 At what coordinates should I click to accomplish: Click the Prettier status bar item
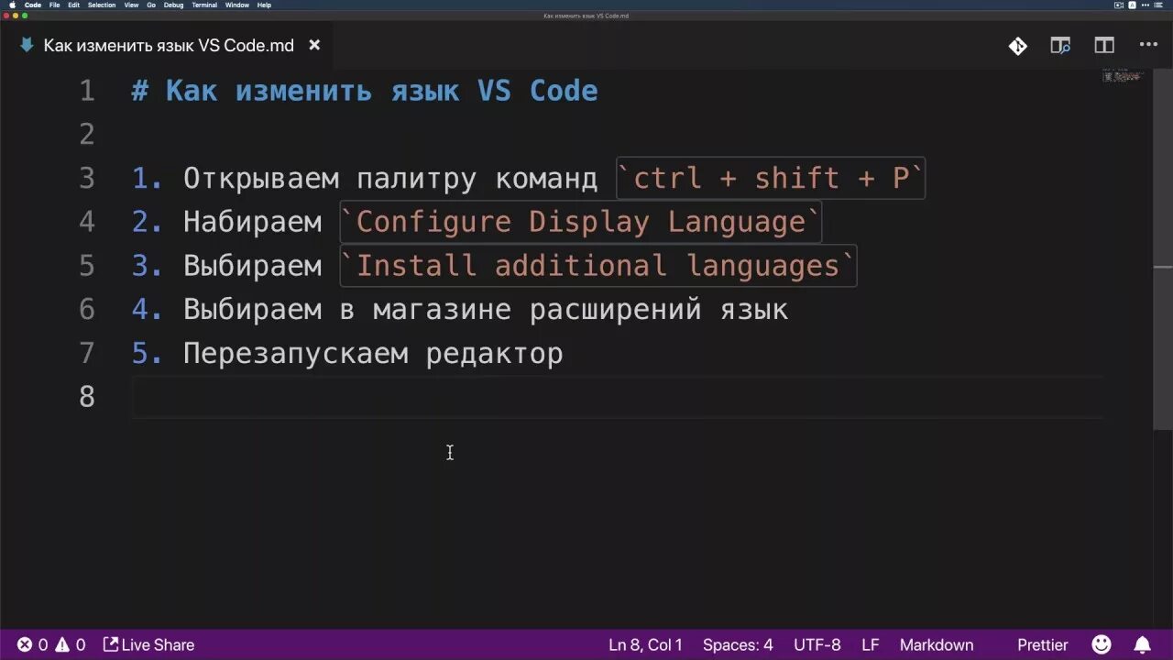(1042, 644)
